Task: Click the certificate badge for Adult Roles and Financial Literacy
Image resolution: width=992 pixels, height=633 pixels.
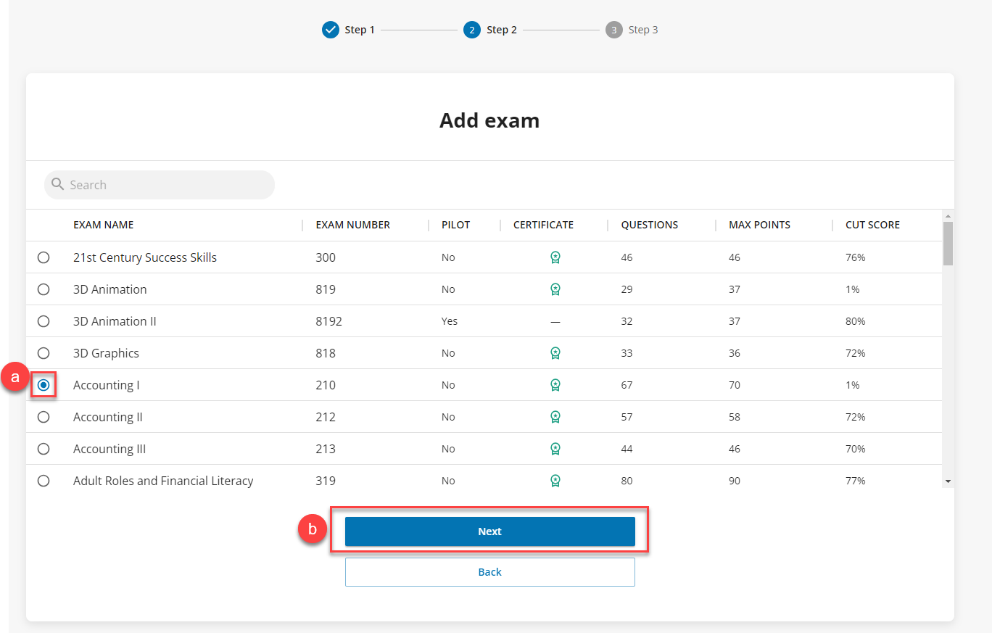Action: point(555,480)
